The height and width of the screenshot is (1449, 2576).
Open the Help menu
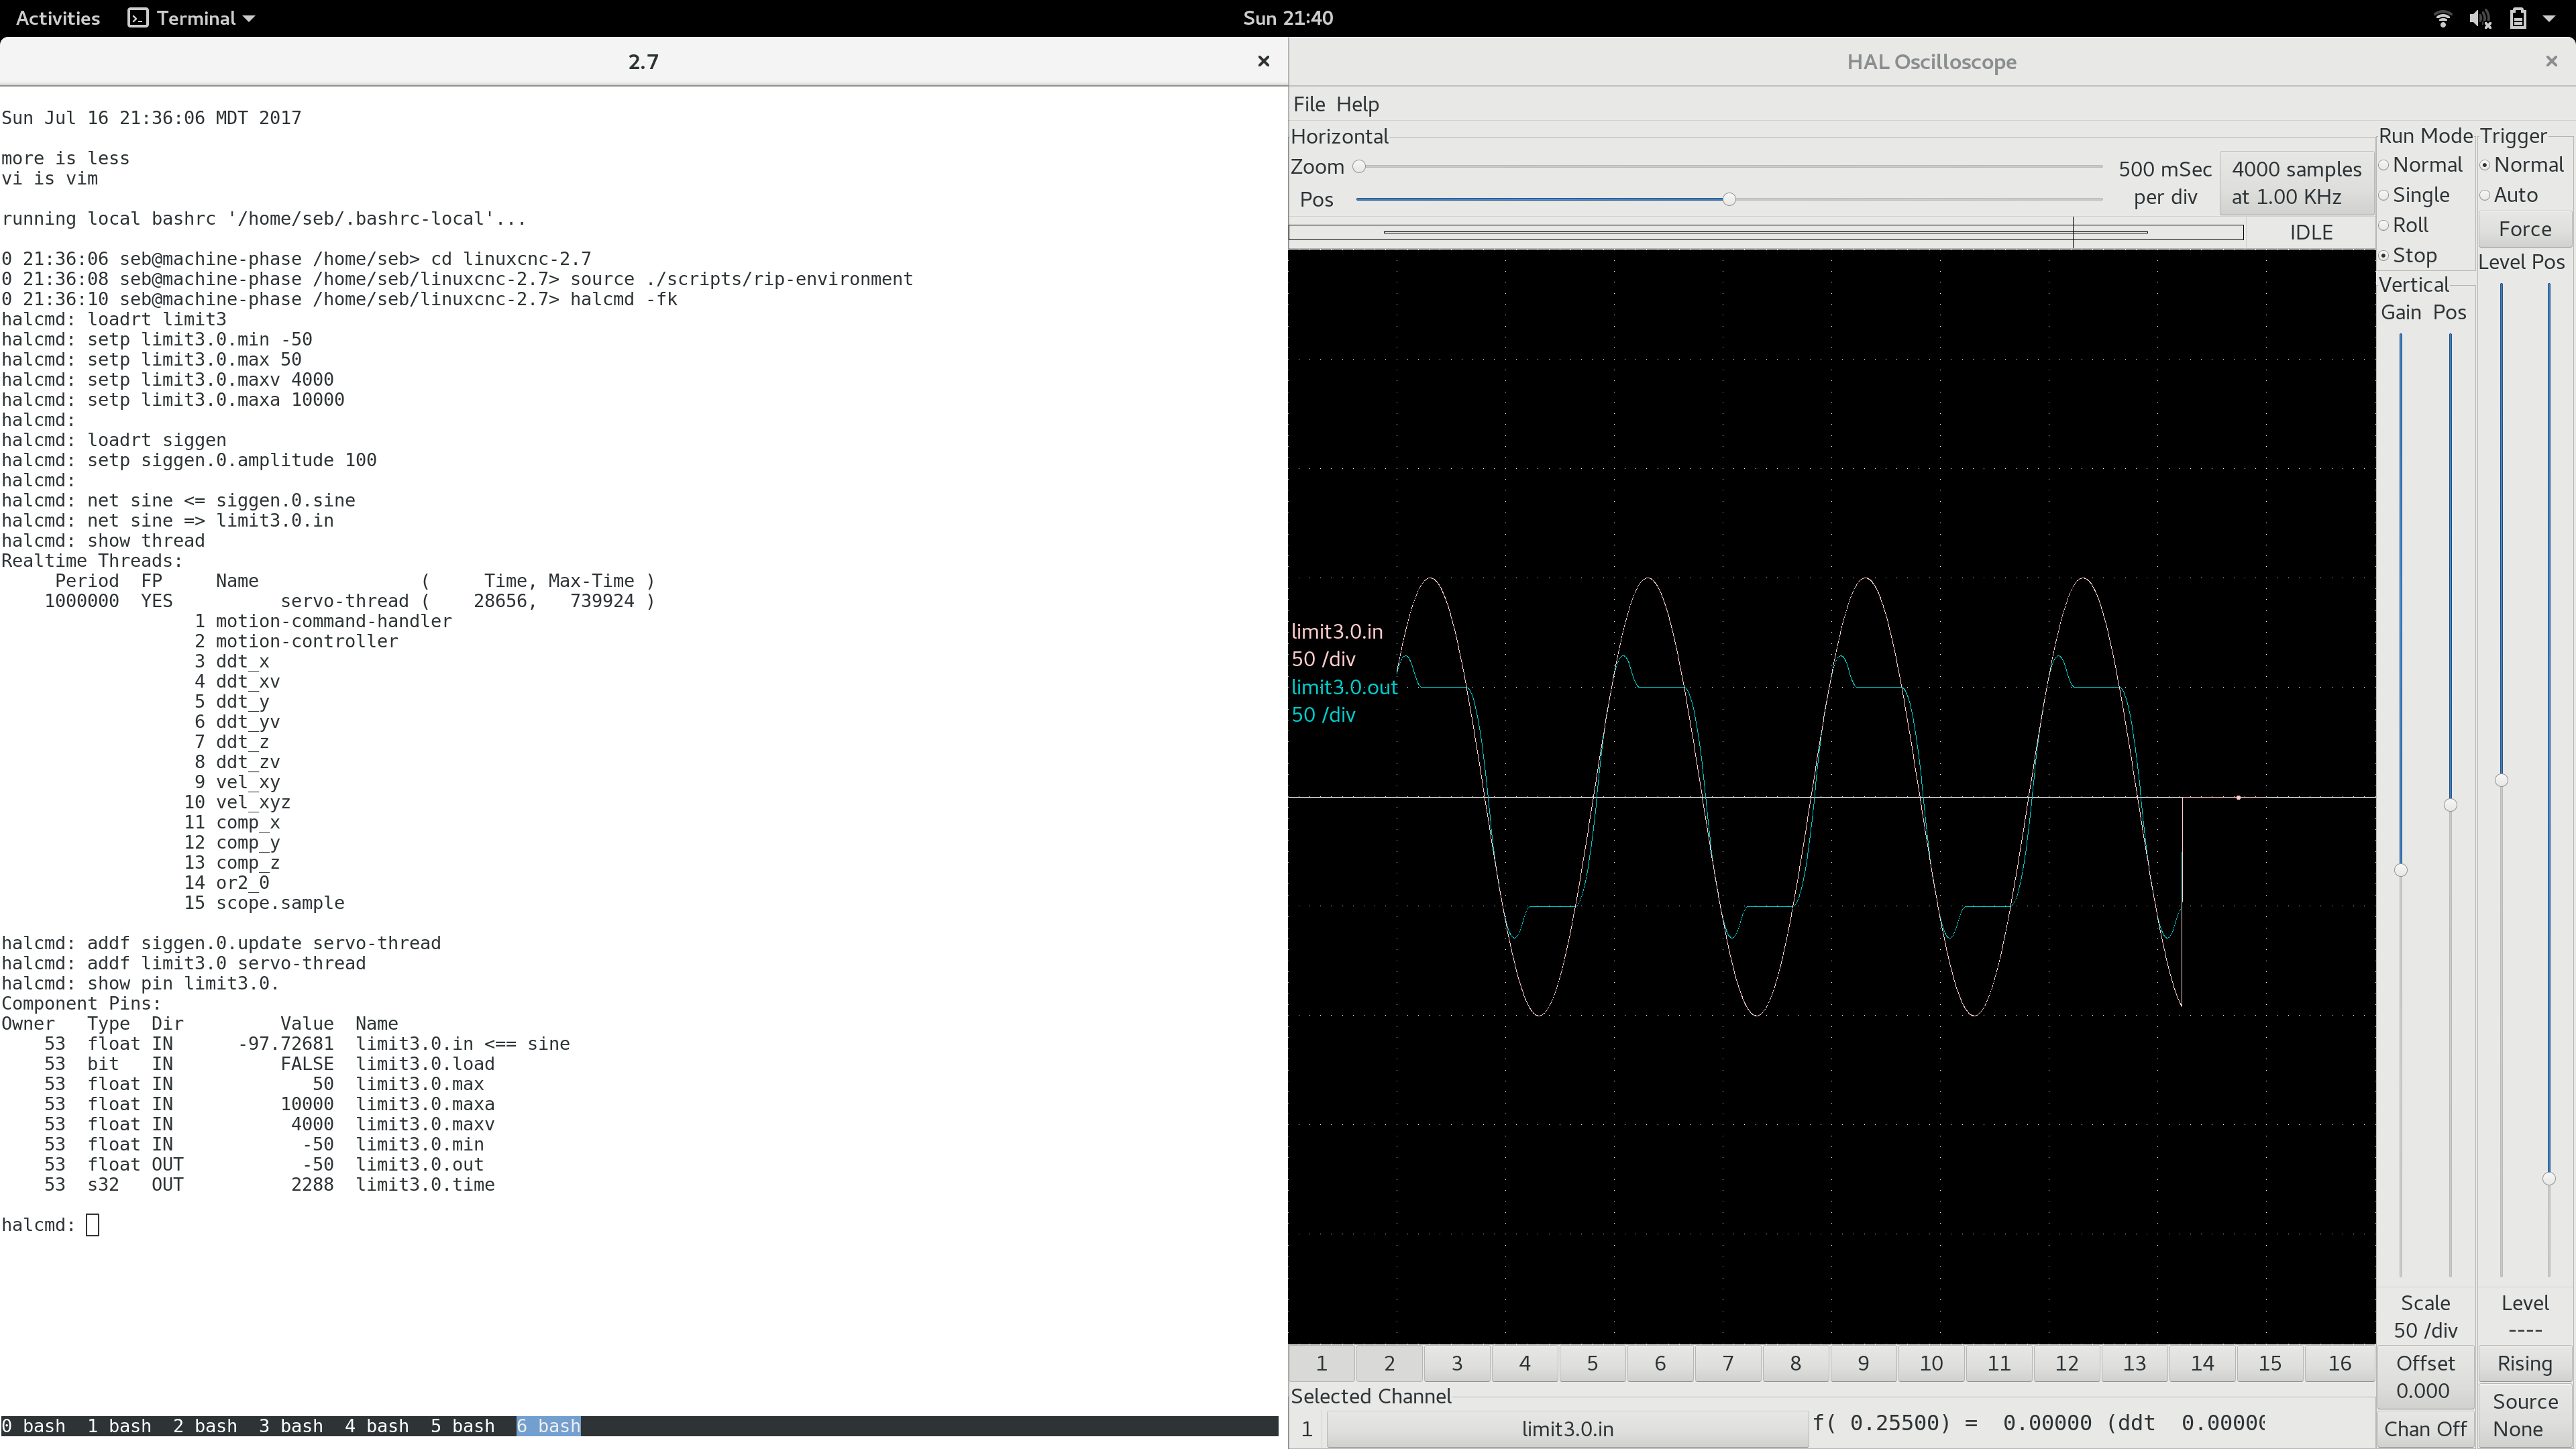click(x=1357, y=104)
